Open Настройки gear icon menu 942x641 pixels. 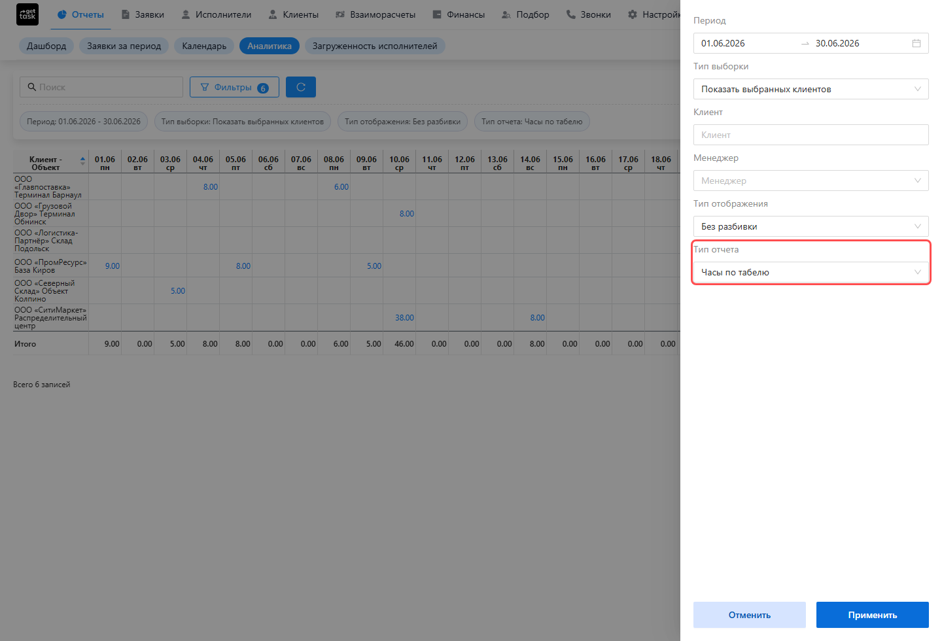(x=633, y=14)
